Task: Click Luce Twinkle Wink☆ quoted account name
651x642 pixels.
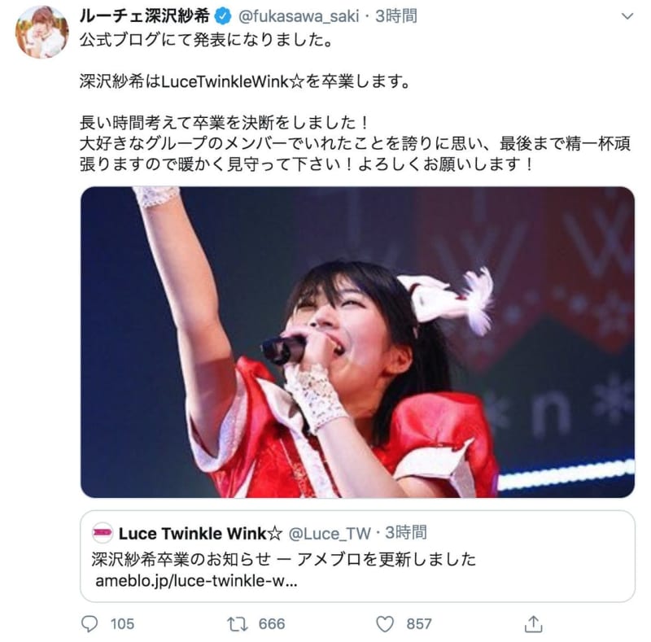Action: (200, 533)
